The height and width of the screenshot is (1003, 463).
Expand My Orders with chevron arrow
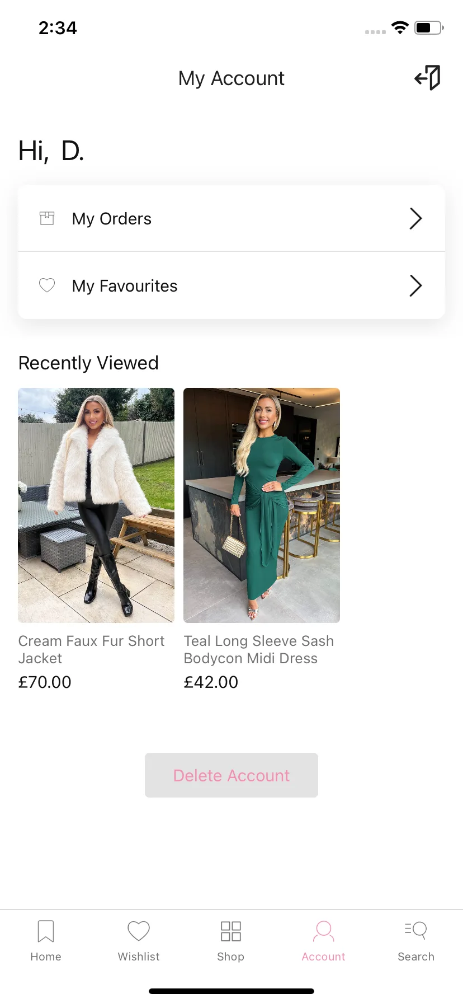tap(415, 218)
